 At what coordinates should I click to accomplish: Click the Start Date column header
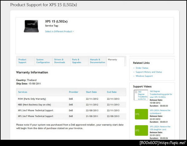click(91, 92)
